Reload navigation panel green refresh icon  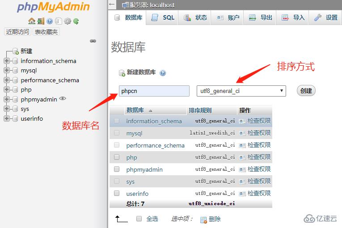[76, 21]
